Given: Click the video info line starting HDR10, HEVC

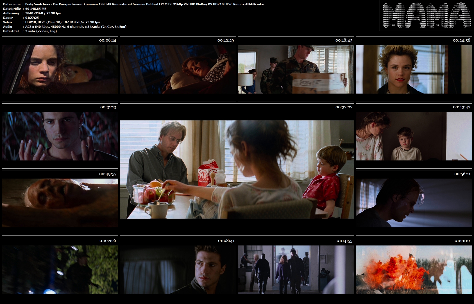Looking at the screenshot, I should click(x=62, y=22).
